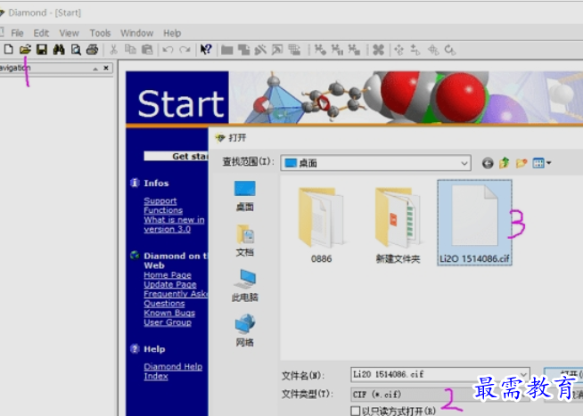Click the Open file folder icon
The image size is (583, 416).
[25, 49]
